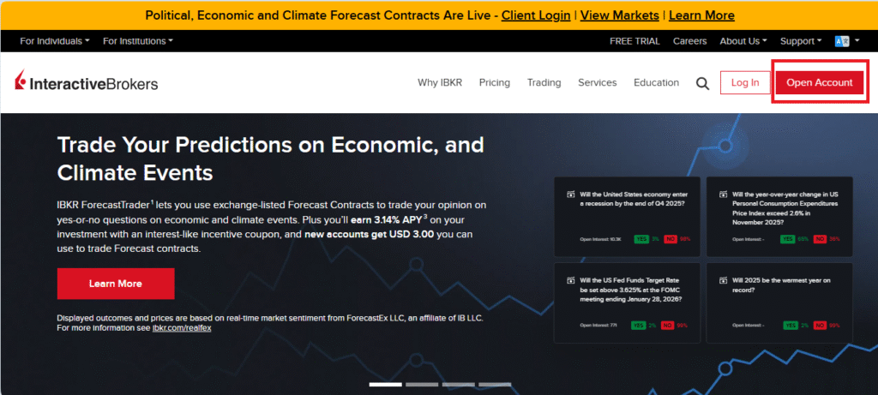Screen dimensions: 878x395
Task: Follow the View Markets banner link
Action: click(x=619, y=15)
